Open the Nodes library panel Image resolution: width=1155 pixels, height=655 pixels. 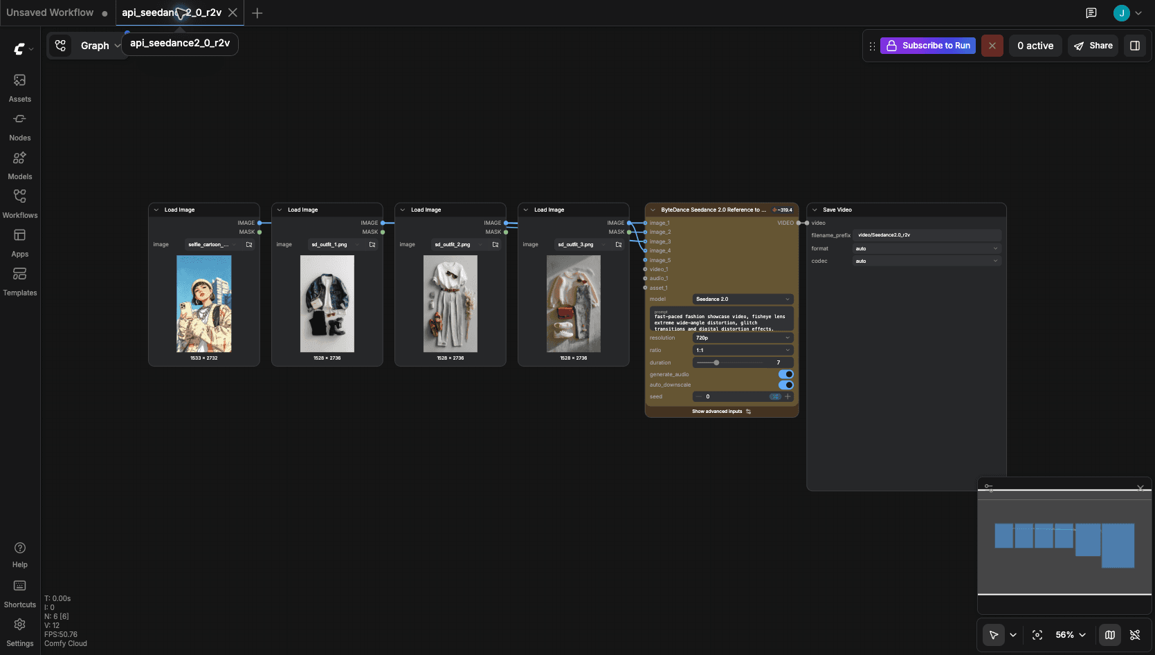(20, 127)
